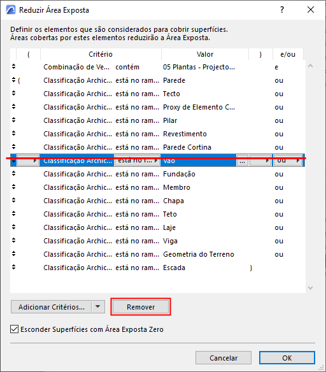Image resolution: width=326 pixels, height=372 pixels.
Task: Click the reorder handle of the Fundação row
Action: coord(13,174)
